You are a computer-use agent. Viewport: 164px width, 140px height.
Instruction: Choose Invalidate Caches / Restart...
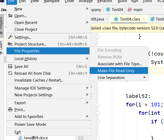[49, 80]
